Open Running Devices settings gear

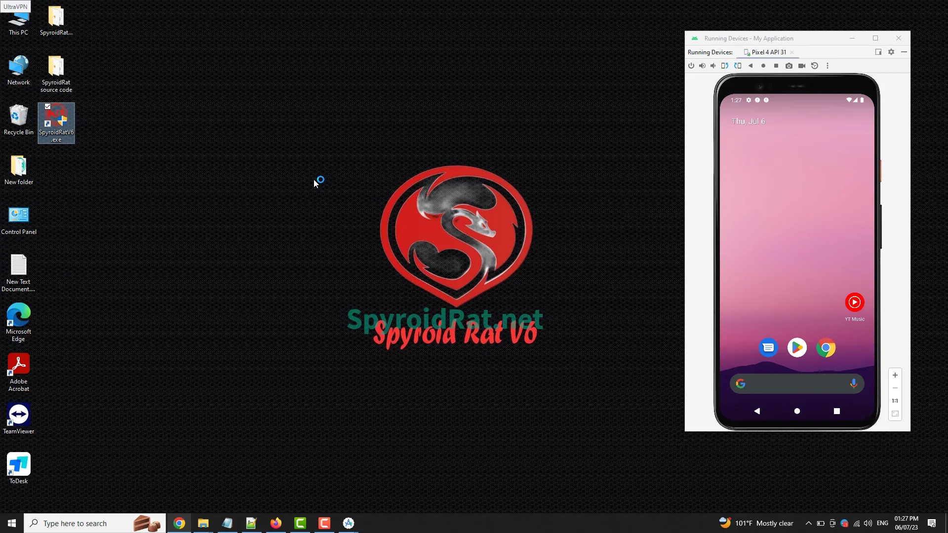(x=891, y=52)
